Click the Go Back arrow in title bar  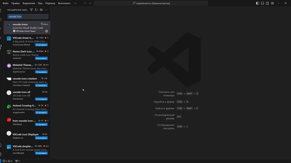click(85, 3)
